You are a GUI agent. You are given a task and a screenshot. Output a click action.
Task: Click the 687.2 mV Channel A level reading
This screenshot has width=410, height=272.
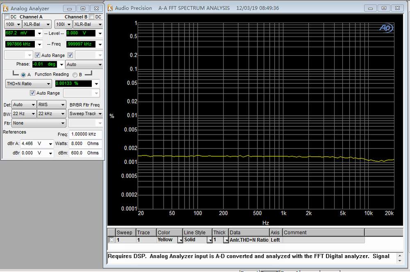click(20, 33)
